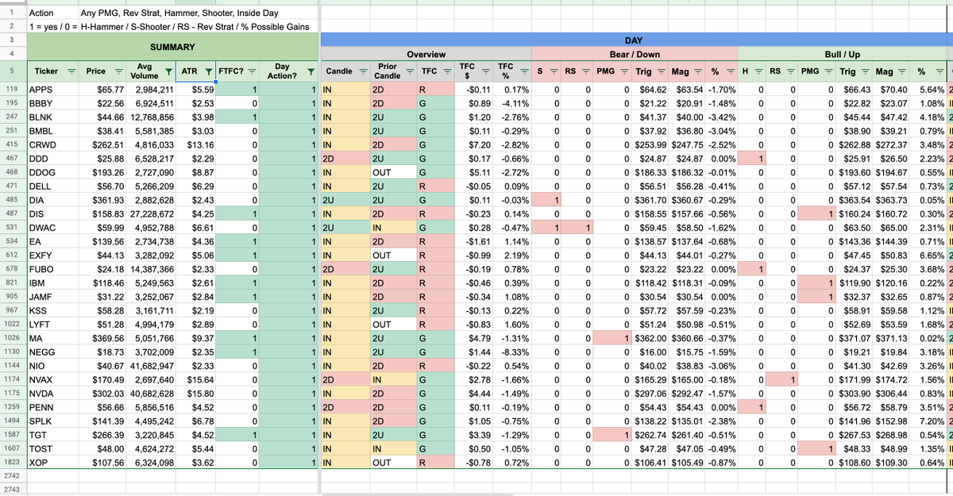The width and height of the screenshot is (953, 496).
Task: Click the volume cell 41,682,947
Action: [x=151, y=366]
